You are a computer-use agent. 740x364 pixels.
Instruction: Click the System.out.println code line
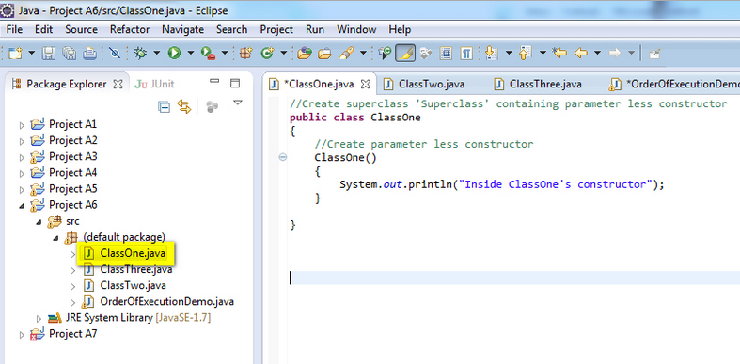click(502, 184)
